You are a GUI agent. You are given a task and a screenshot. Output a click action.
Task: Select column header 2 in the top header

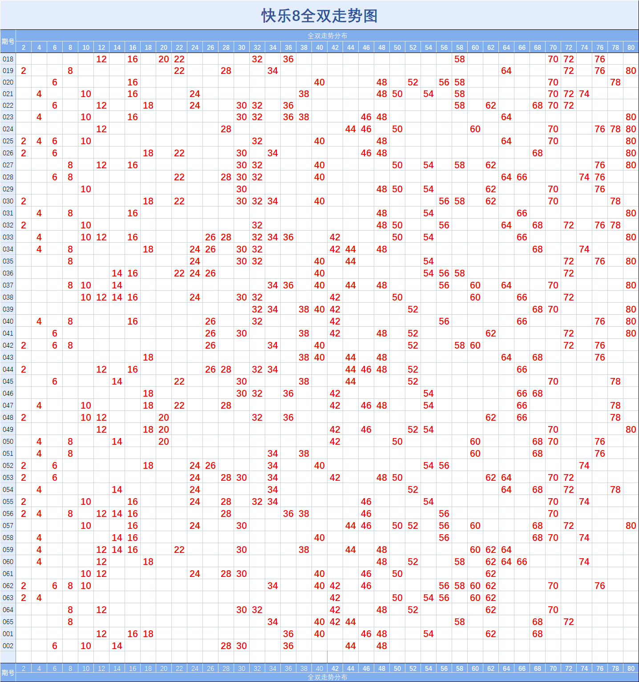click(24, 47)
